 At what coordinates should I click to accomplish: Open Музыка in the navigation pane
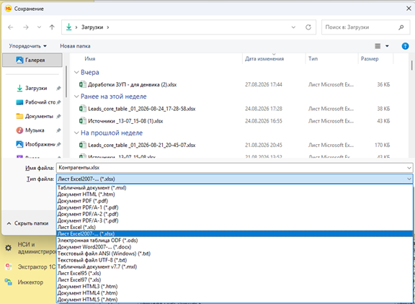coord(35,130)
